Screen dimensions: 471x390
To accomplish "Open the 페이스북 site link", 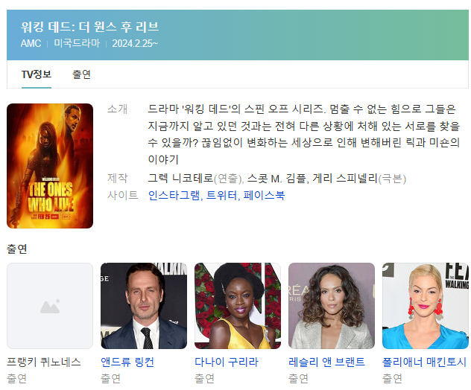I will 264,196.
